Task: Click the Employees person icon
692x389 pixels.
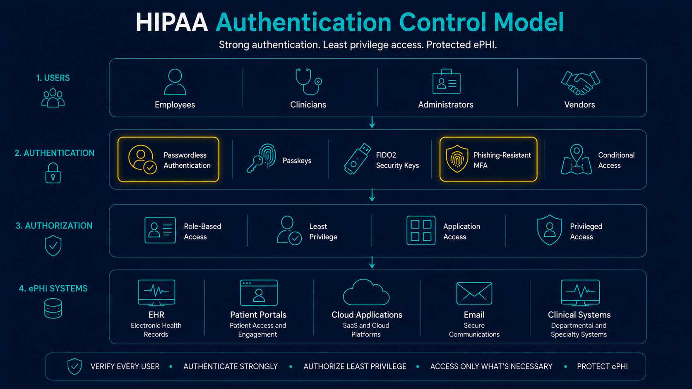Action: pyautogui.click(x=175, y=82)
